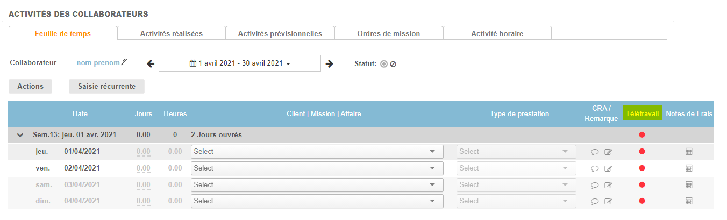
Task: Select the first Statut radio icon
Action: [x=384, y=63]
